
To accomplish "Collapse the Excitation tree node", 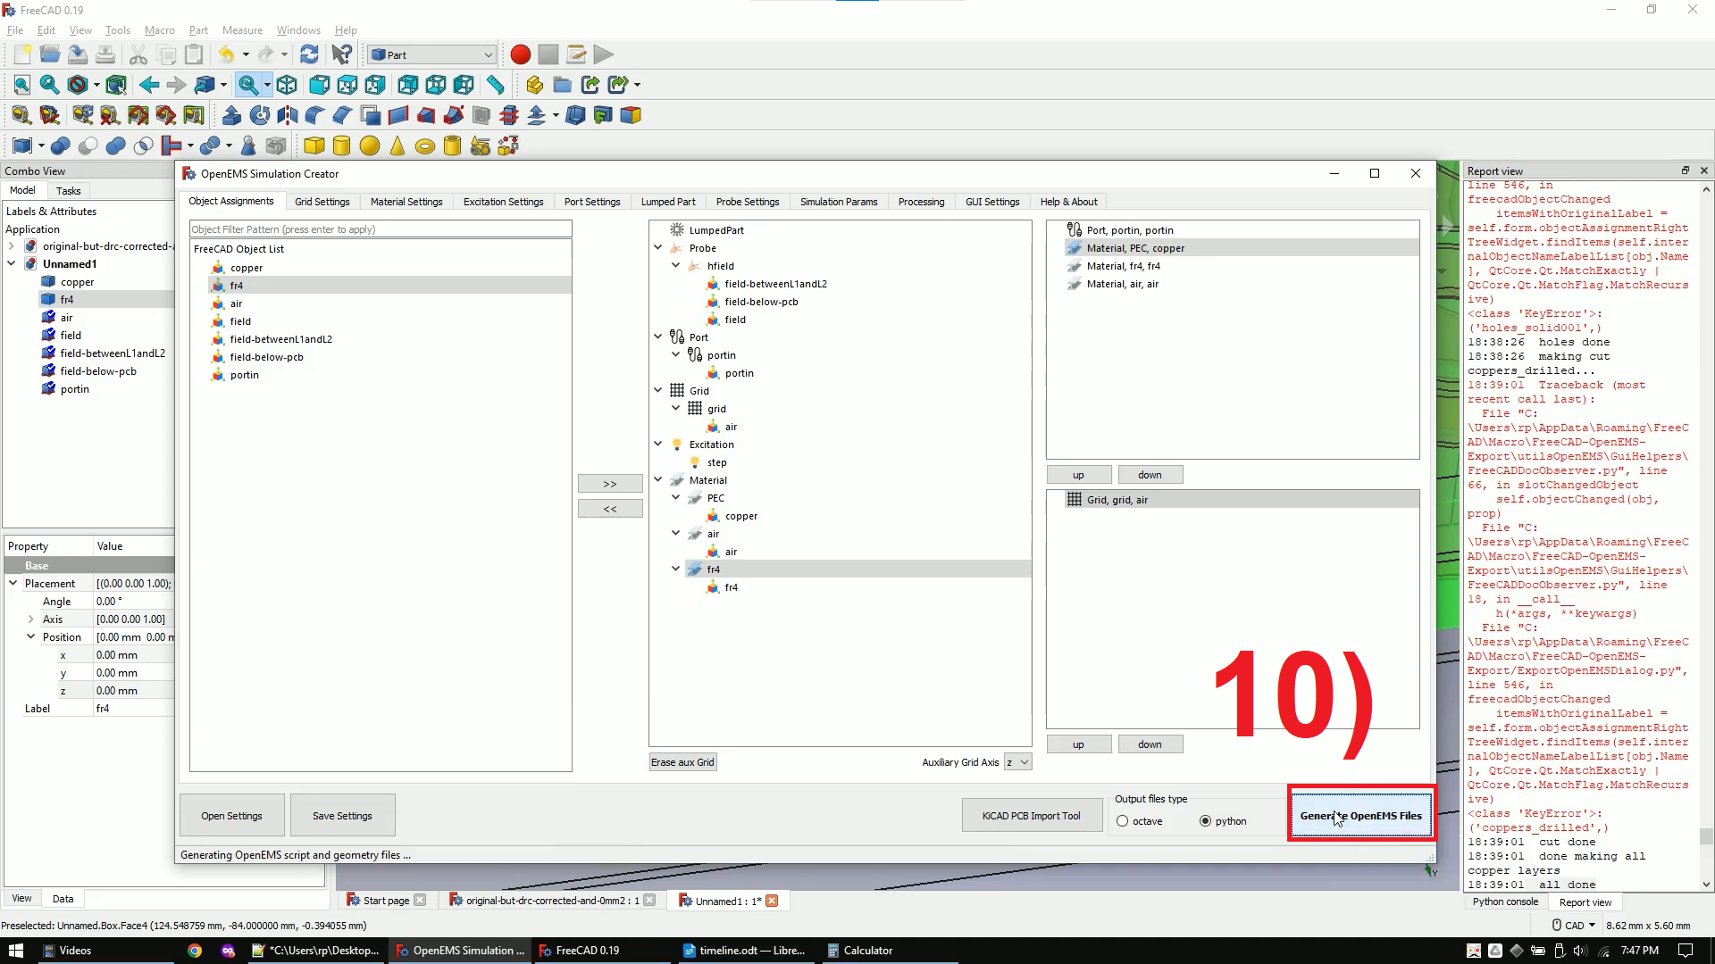I will click(658, 445).
